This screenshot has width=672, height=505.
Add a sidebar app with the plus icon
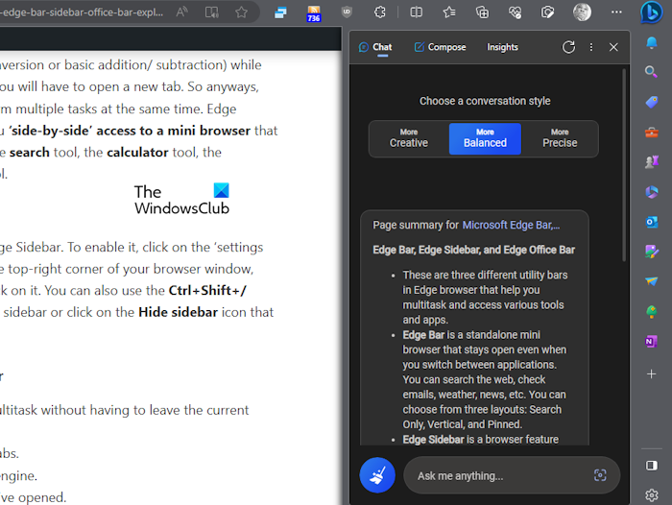652,373
